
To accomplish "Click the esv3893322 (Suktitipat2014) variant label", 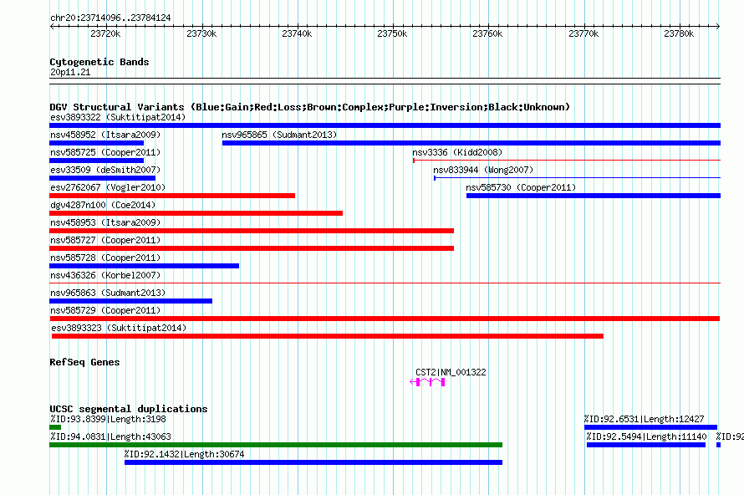I will tap(118, 117).
